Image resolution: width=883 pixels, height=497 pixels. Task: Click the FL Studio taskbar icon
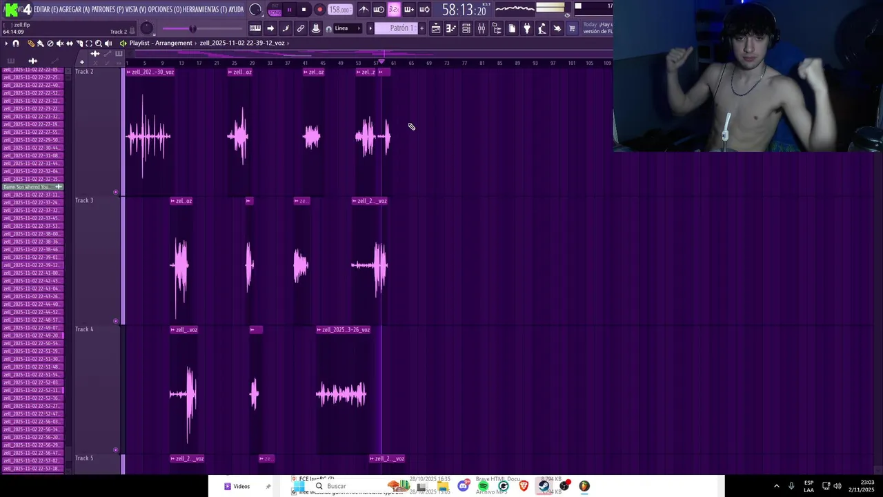coord(584,486)
